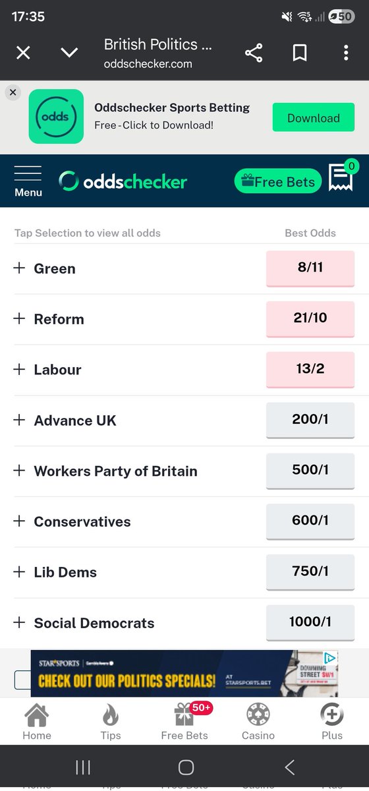Tap the browser share icon
The image size is (369, 791).
pos(254,53)
